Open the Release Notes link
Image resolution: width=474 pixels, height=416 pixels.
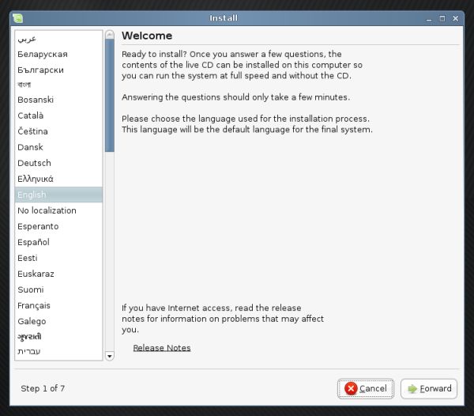[x=162, y=348]
